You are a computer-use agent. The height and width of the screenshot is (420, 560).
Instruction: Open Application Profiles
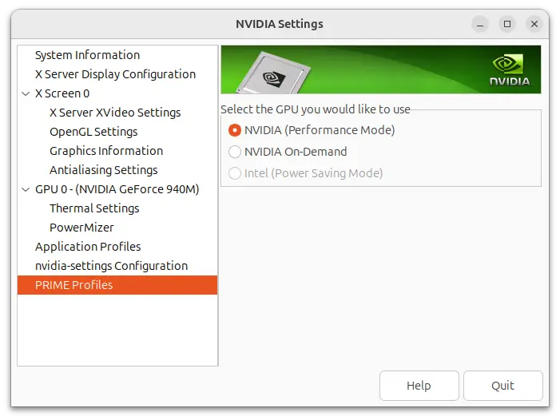point(88,247)
